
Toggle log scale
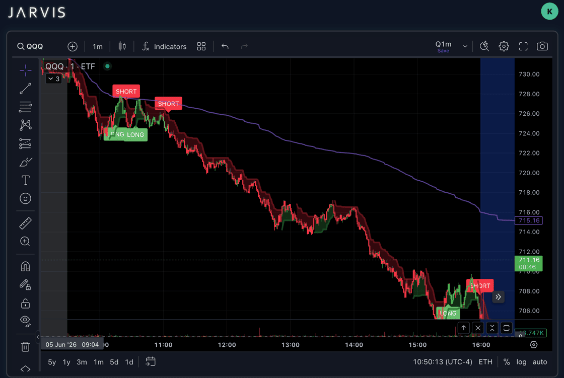tap(521, 362)
